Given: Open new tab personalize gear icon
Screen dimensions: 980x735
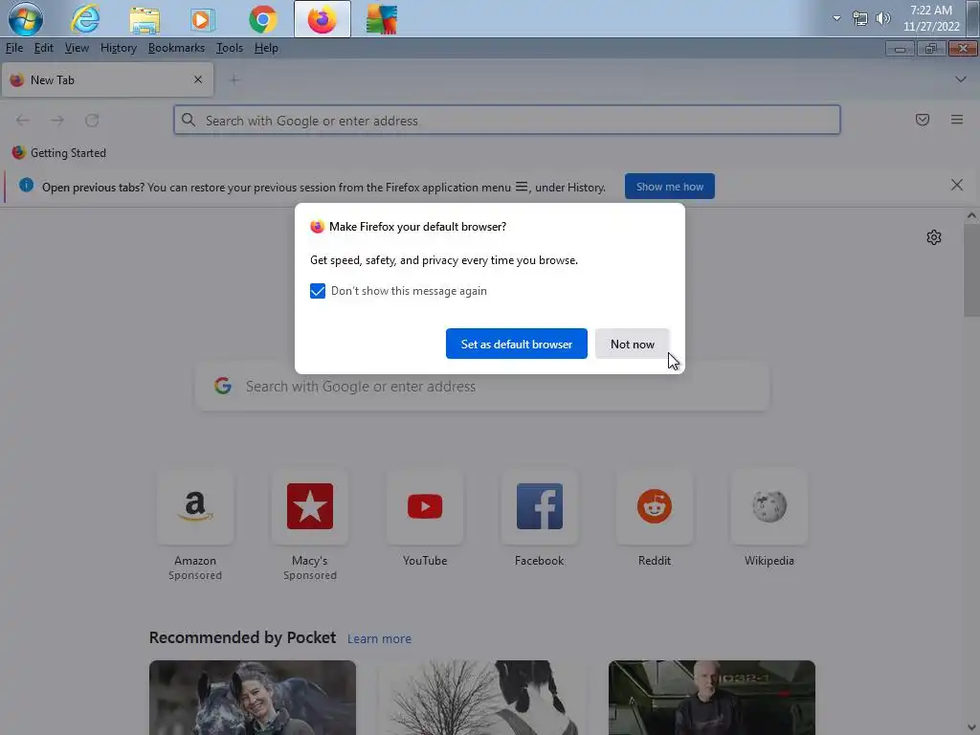Looking at the screenshot, I should (934, 237).
